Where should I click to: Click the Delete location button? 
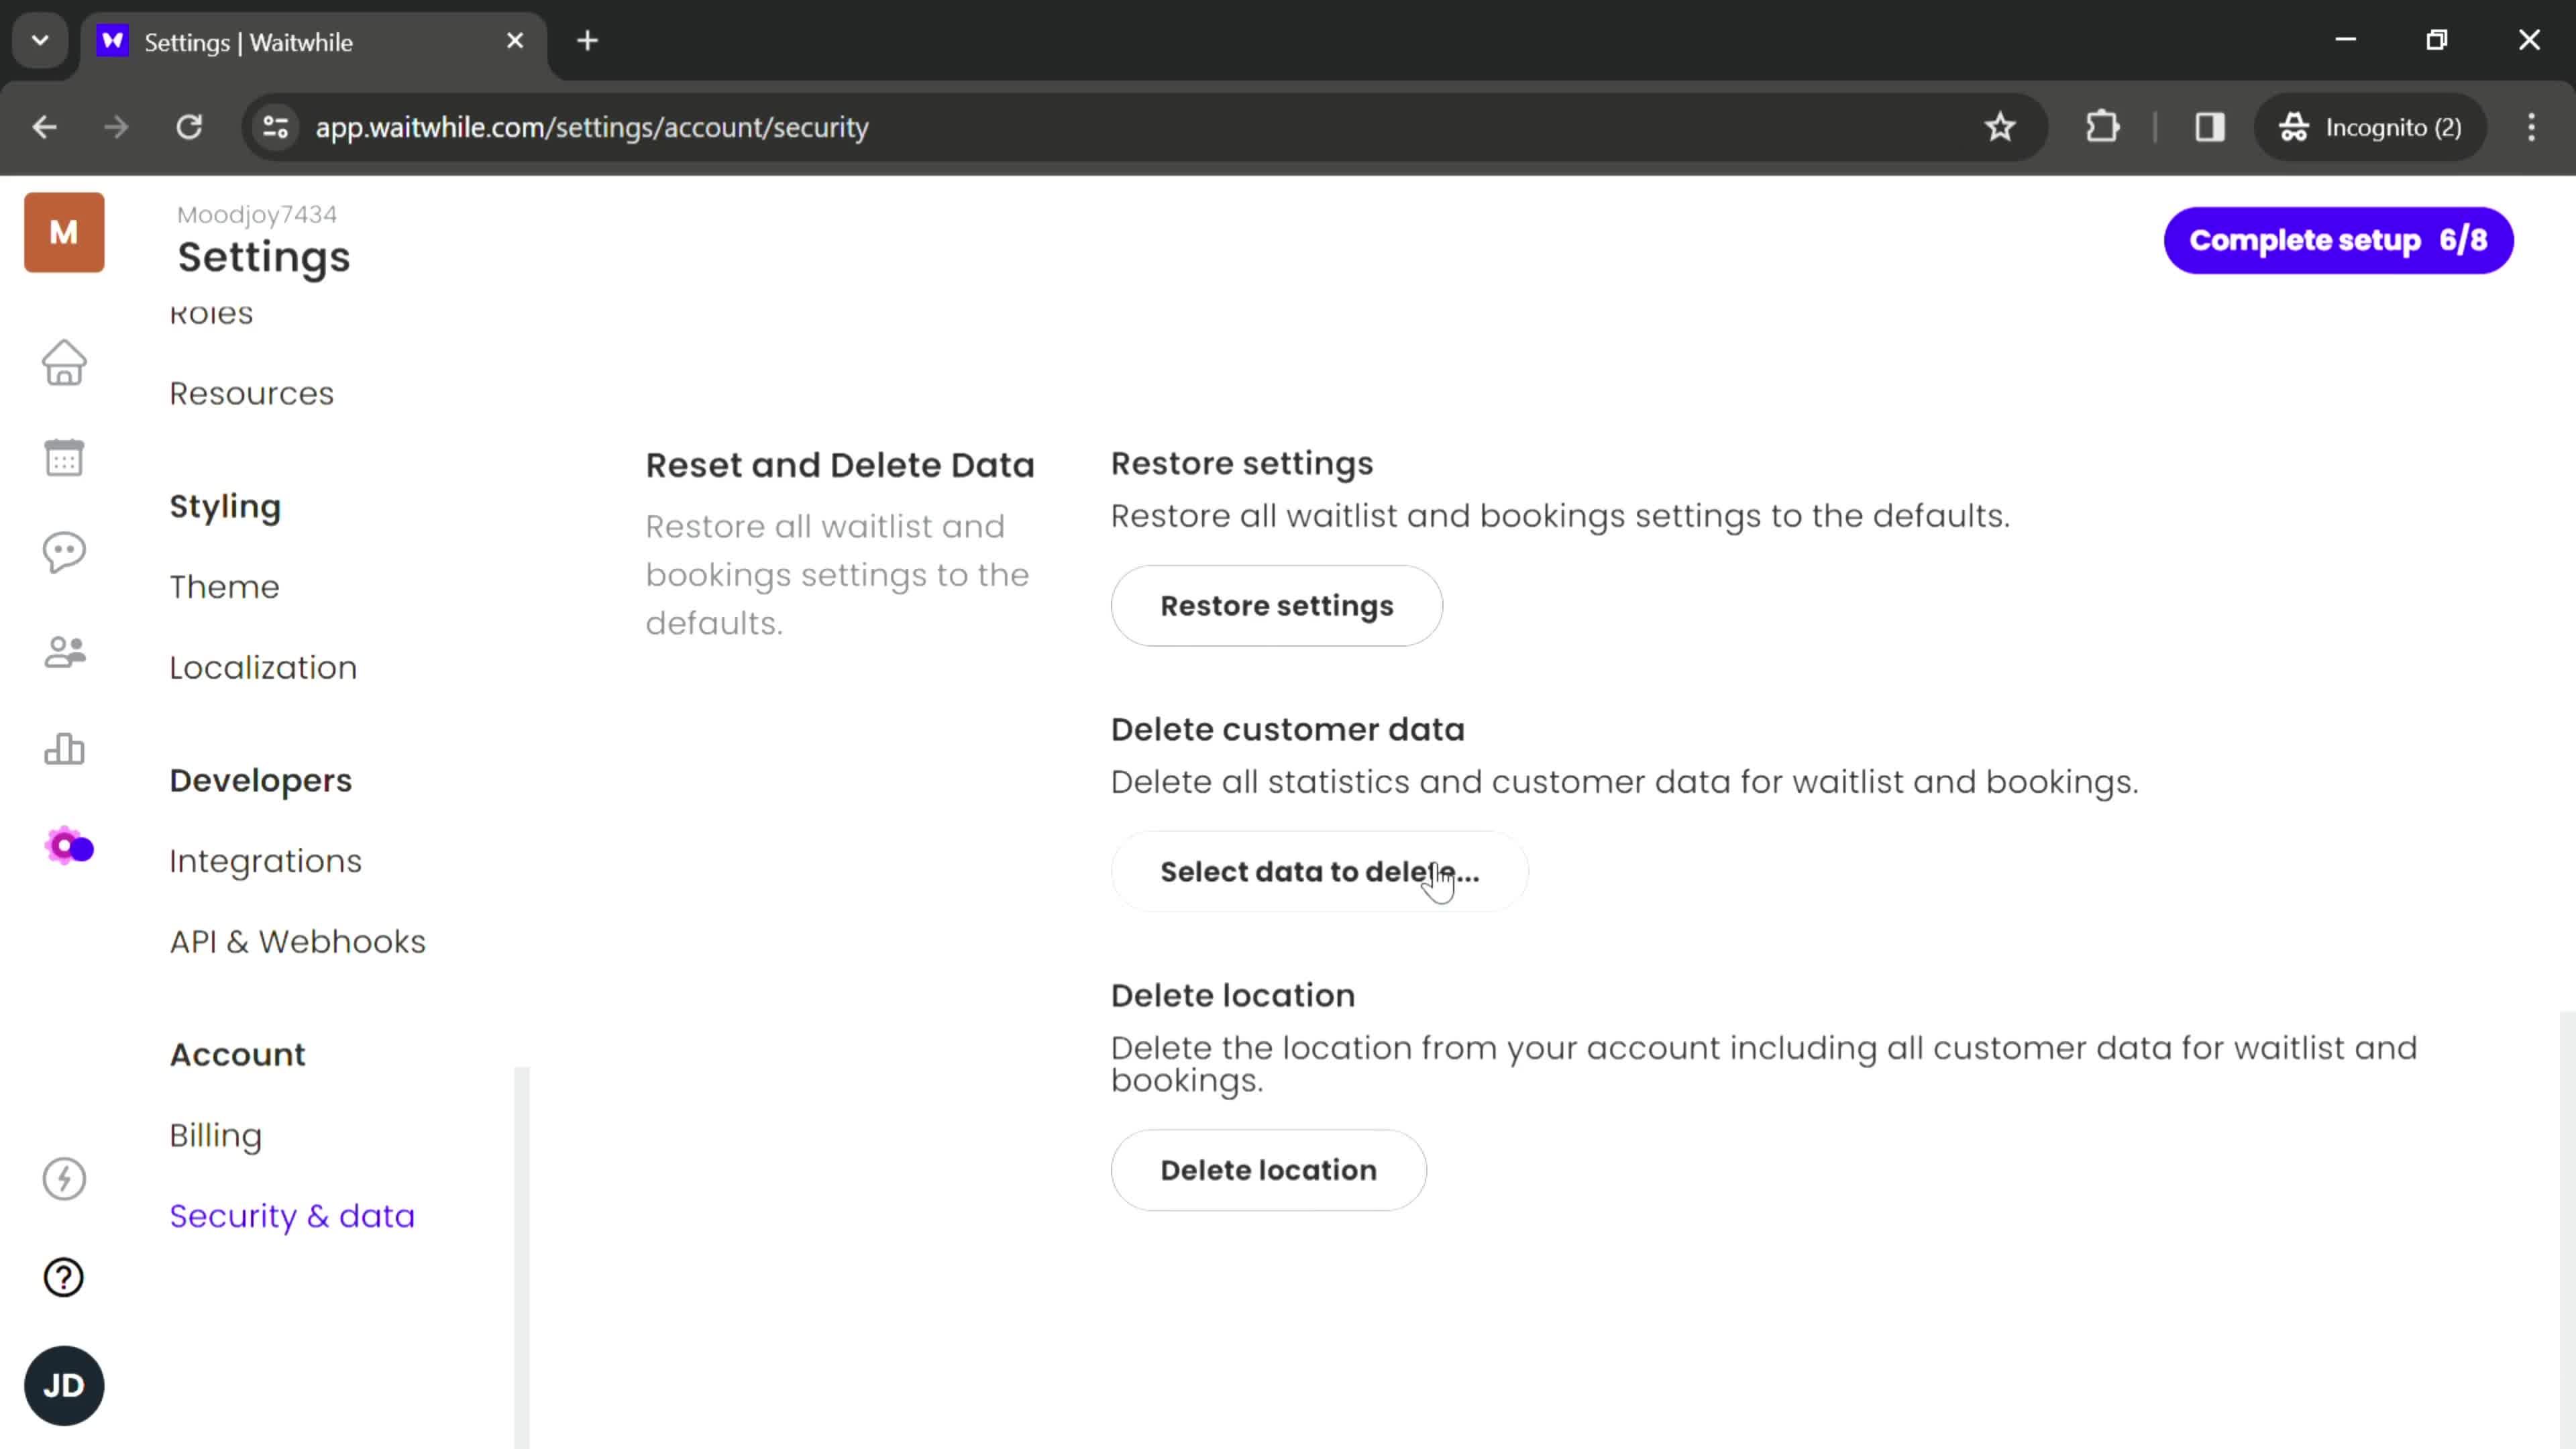pos(1268,1170)
